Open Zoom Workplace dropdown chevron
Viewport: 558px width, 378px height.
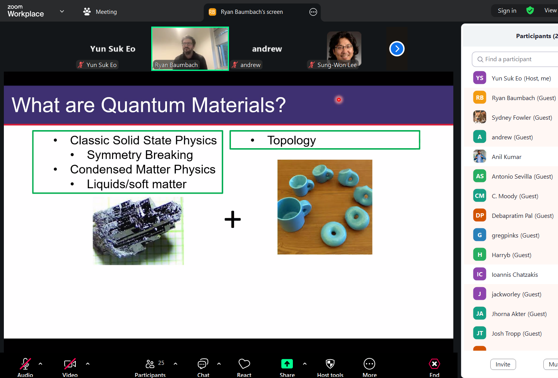point(62,12)
